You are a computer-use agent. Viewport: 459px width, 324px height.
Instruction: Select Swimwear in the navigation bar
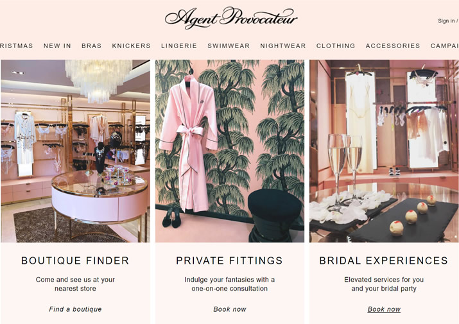(x=229, y=46)
